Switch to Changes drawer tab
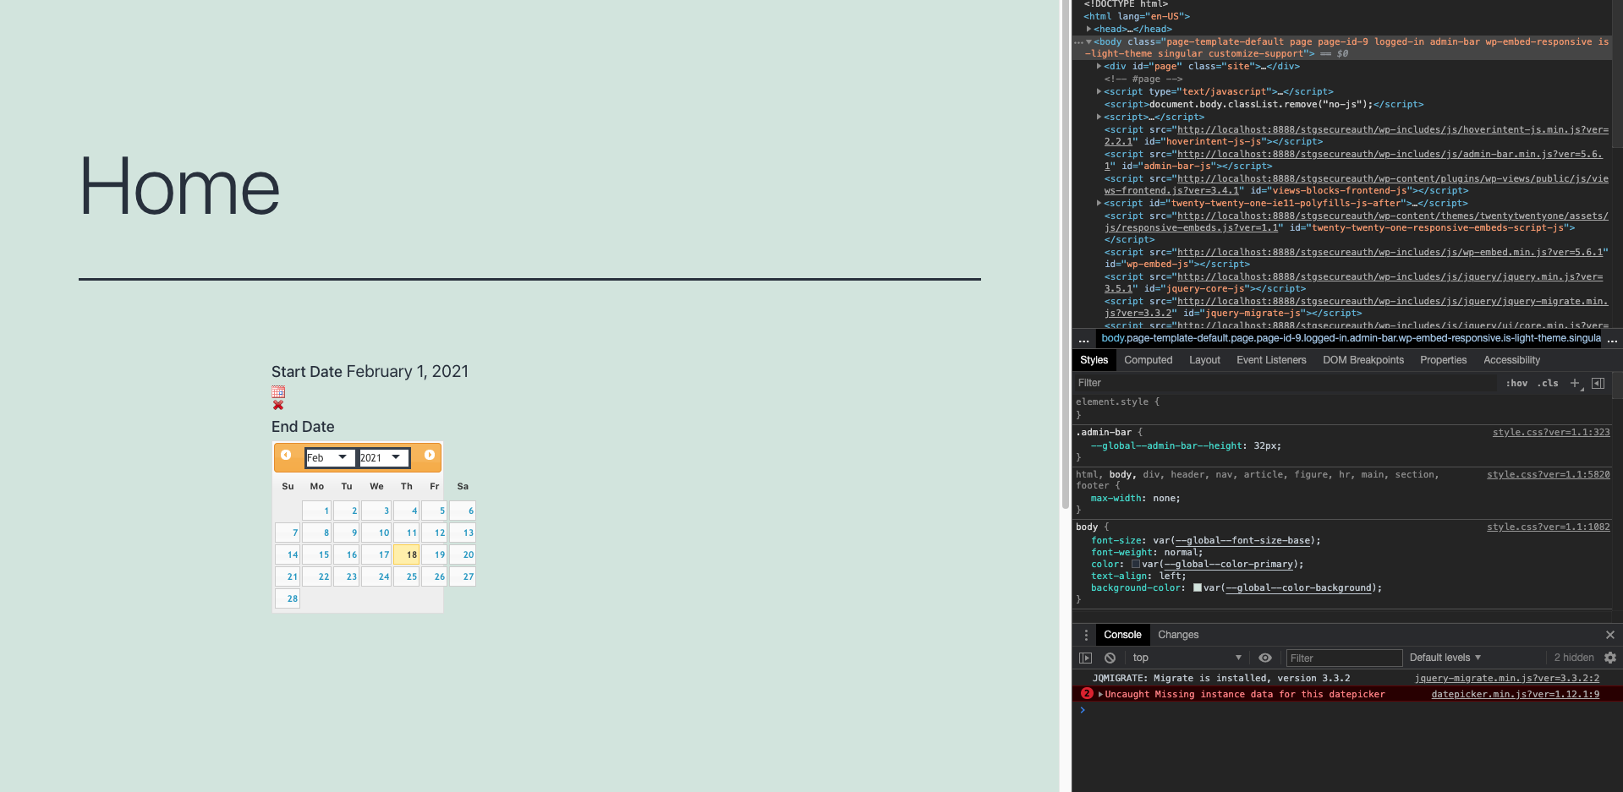The height and width of the screenshot is (792, 1623). (1178, 635)
